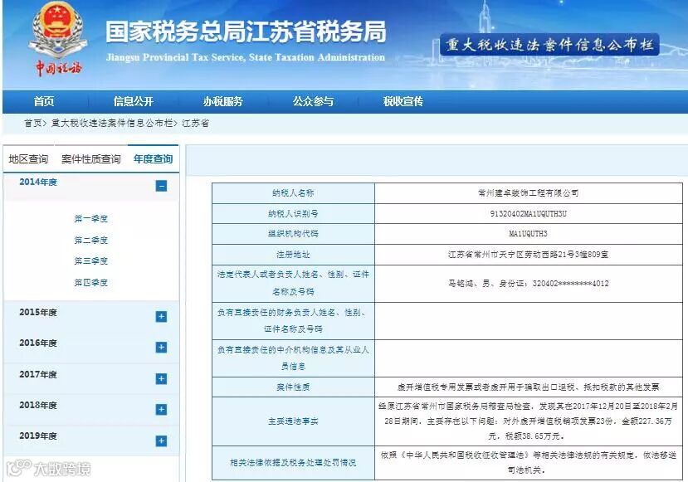Expand the 2019年度 section

(161, 441)
